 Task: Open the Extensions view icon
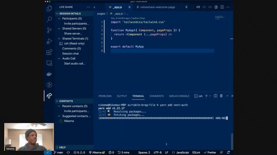click(x=49, y=52)
